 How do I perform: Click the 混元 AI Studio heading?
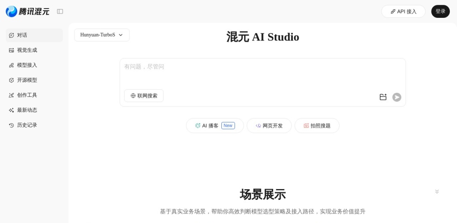coord(262,37)
